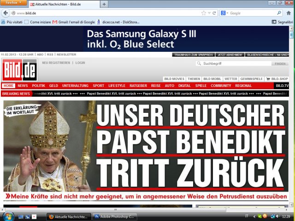
Task: Select RATGEBER in the navigation bar
Action: (138, 86)
